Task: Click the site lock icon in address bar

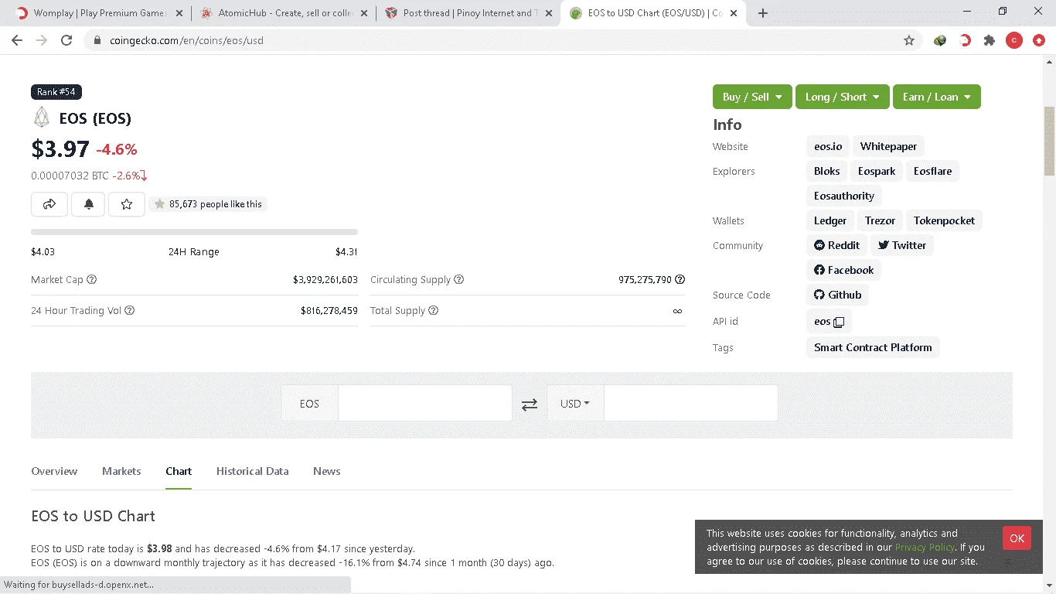Action: click(97, 40)
